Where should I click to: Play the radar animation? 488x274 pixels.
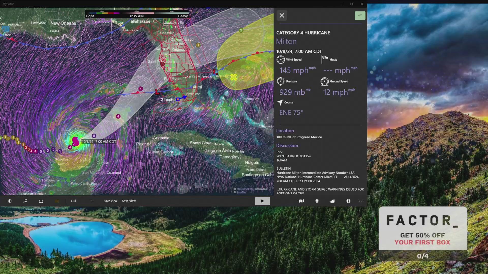262,201
